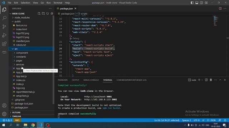This screenshot has height=128, width=229.
Task: Collapse all folders in Explorer
Action: coord(52,14)
